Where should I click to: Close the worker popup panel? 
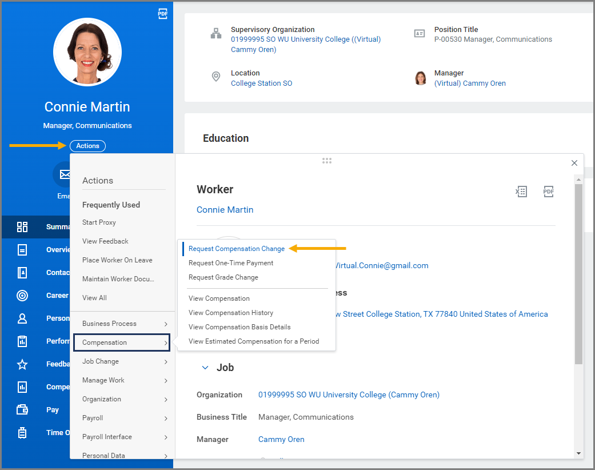click(x=574, y=163)
